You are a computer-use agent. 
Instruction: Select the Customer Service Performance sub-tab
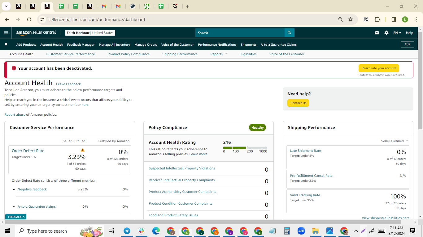coord(71,54)
